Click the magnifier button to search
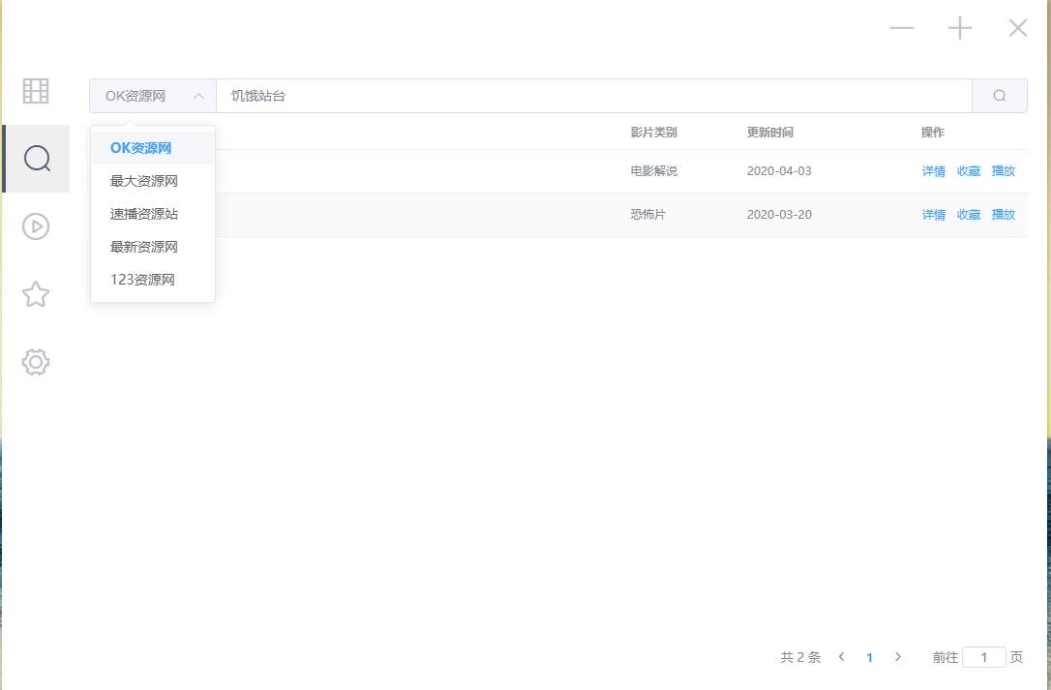1051x690 pixels. coord(999,95)
